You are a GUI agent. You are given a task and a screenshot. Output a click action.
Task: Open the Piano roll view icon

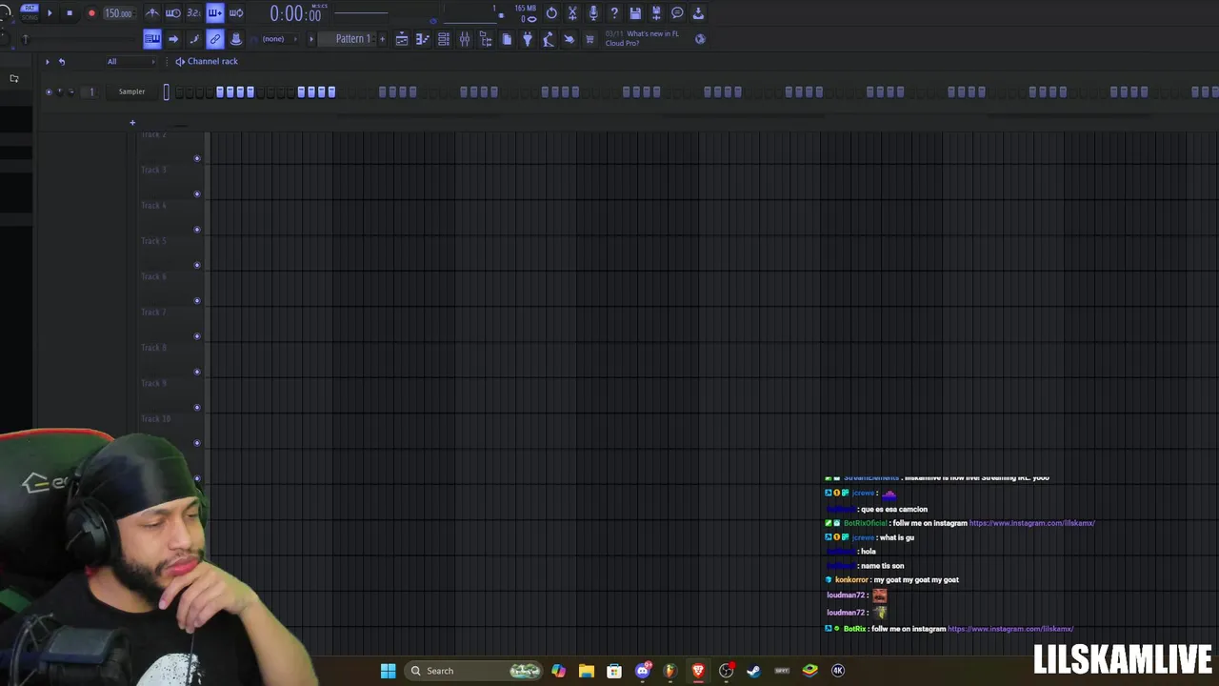point(423,39)
